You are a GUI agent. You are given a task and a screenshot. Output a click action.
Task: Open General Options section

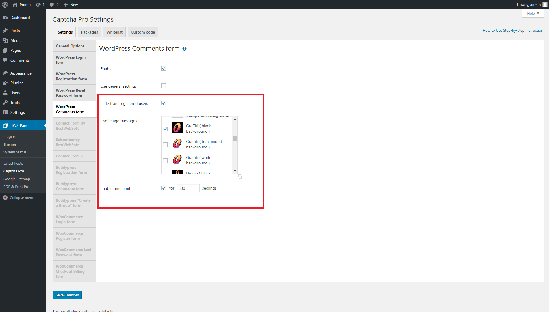click(x=75, y=46)
